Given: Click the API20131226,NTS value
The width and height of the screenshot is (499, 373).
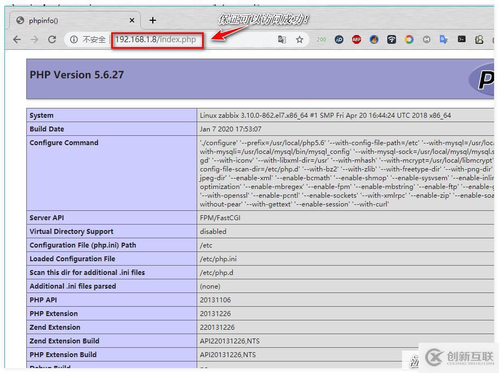Looking at the screenshot, I should point(228,354).
